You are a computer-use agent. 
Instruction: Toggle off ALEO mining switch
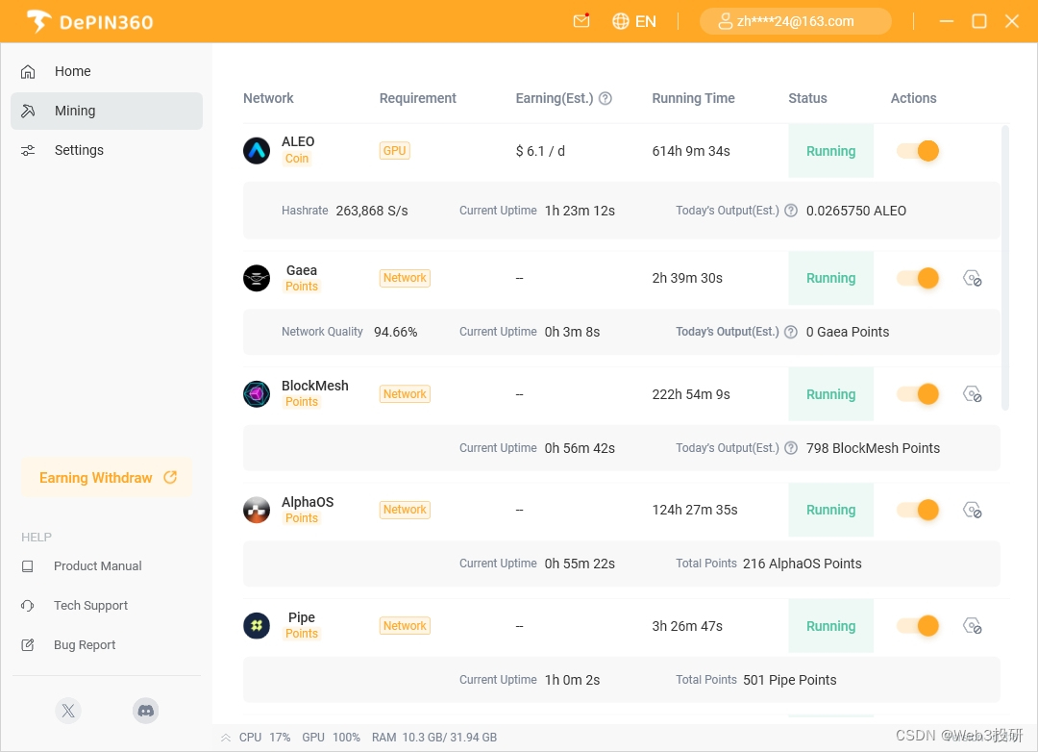[x=918, y=151]
